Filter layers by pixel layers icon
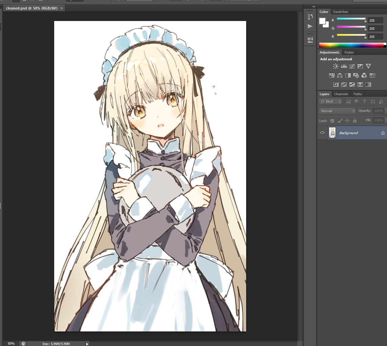387x346 pixels. tap(348, 102)
